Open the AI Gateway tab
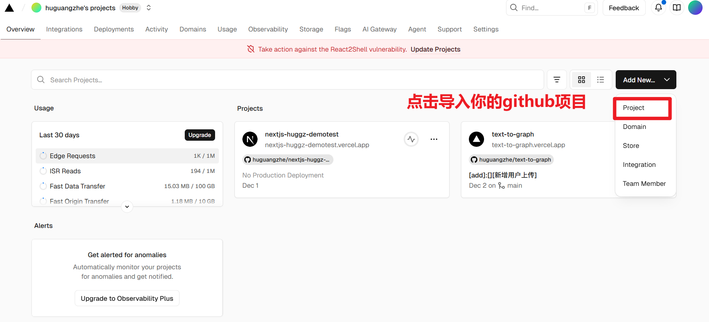Viewport: 709px width, 322px height. click(379, 29)
